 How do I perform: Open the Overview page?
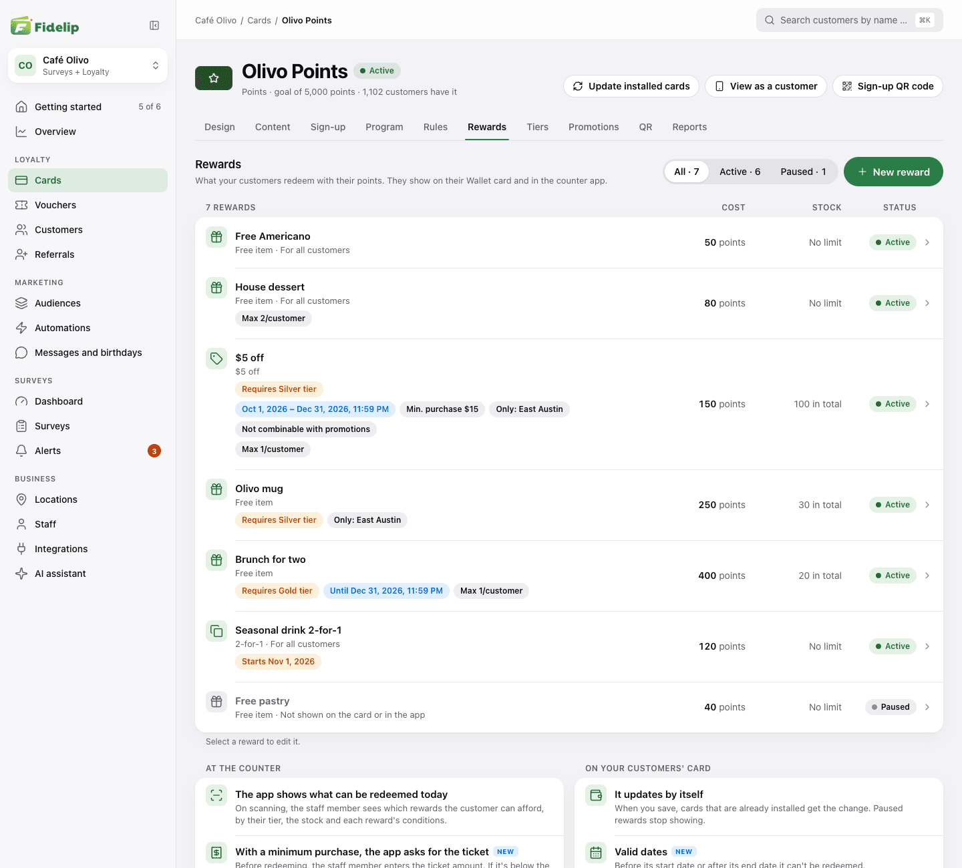point(88,132)
